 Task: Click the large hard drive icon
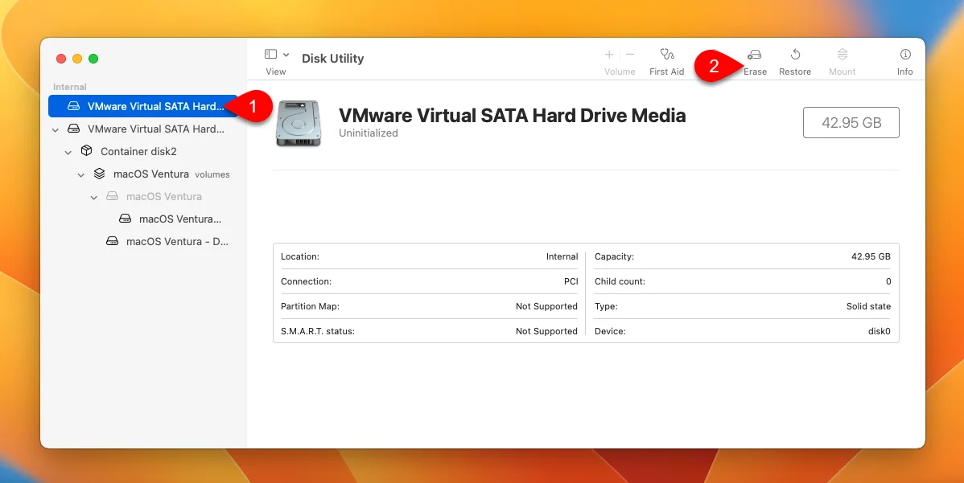[x=299, y=123]
